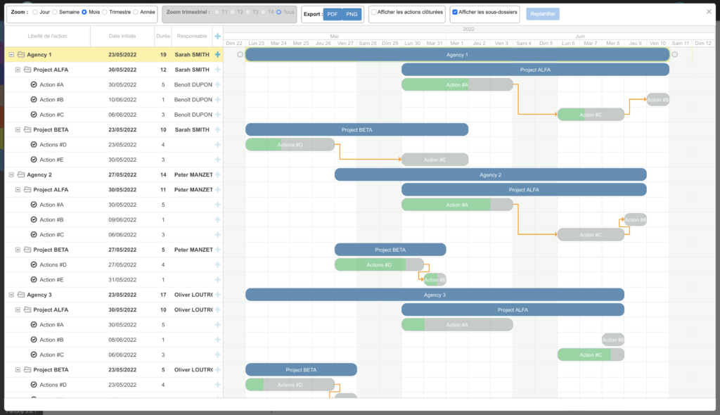720x415 pixels.
Task: Click the folder icon next to Agency 2
Action: [21, 174]
